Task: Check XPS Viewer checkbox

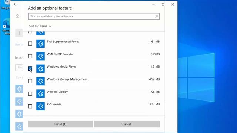Action: click(x=30, y=106)
